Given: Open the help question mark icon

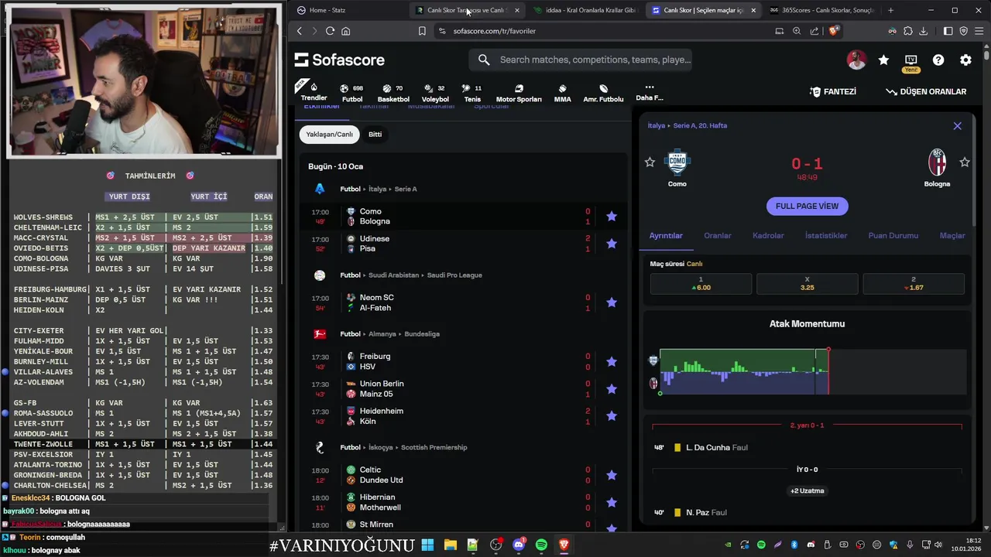Looking at the screenshot, I should click(x=938, y=60).
